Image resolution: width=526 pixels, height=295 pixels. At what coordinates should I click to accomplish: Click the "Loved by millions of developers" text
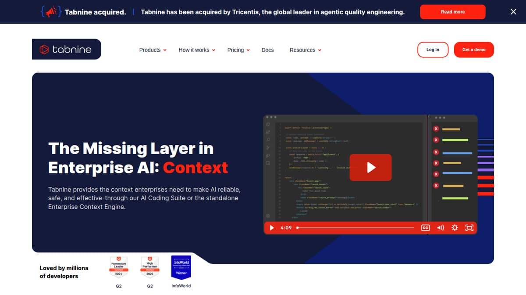coord(64,272)
